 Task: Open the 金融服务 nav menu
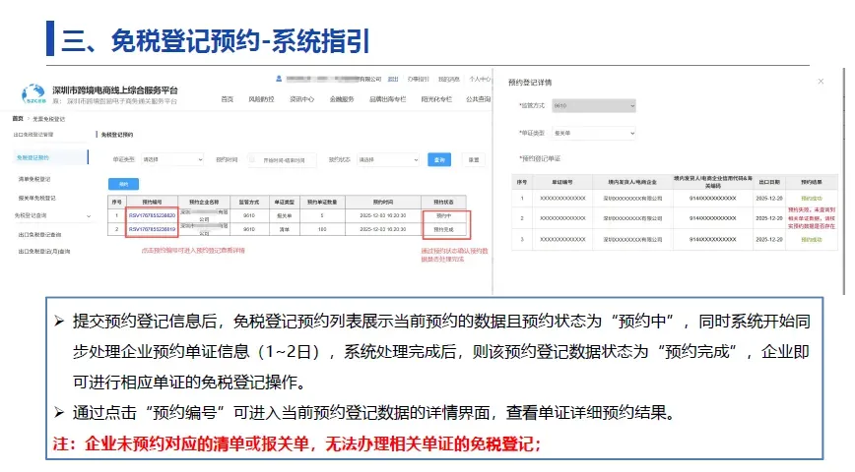(x=342, y=99)
